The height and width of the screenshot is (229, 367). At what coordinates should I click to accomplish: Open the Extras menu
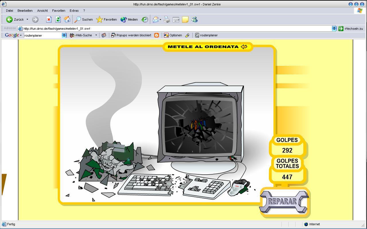74,11
